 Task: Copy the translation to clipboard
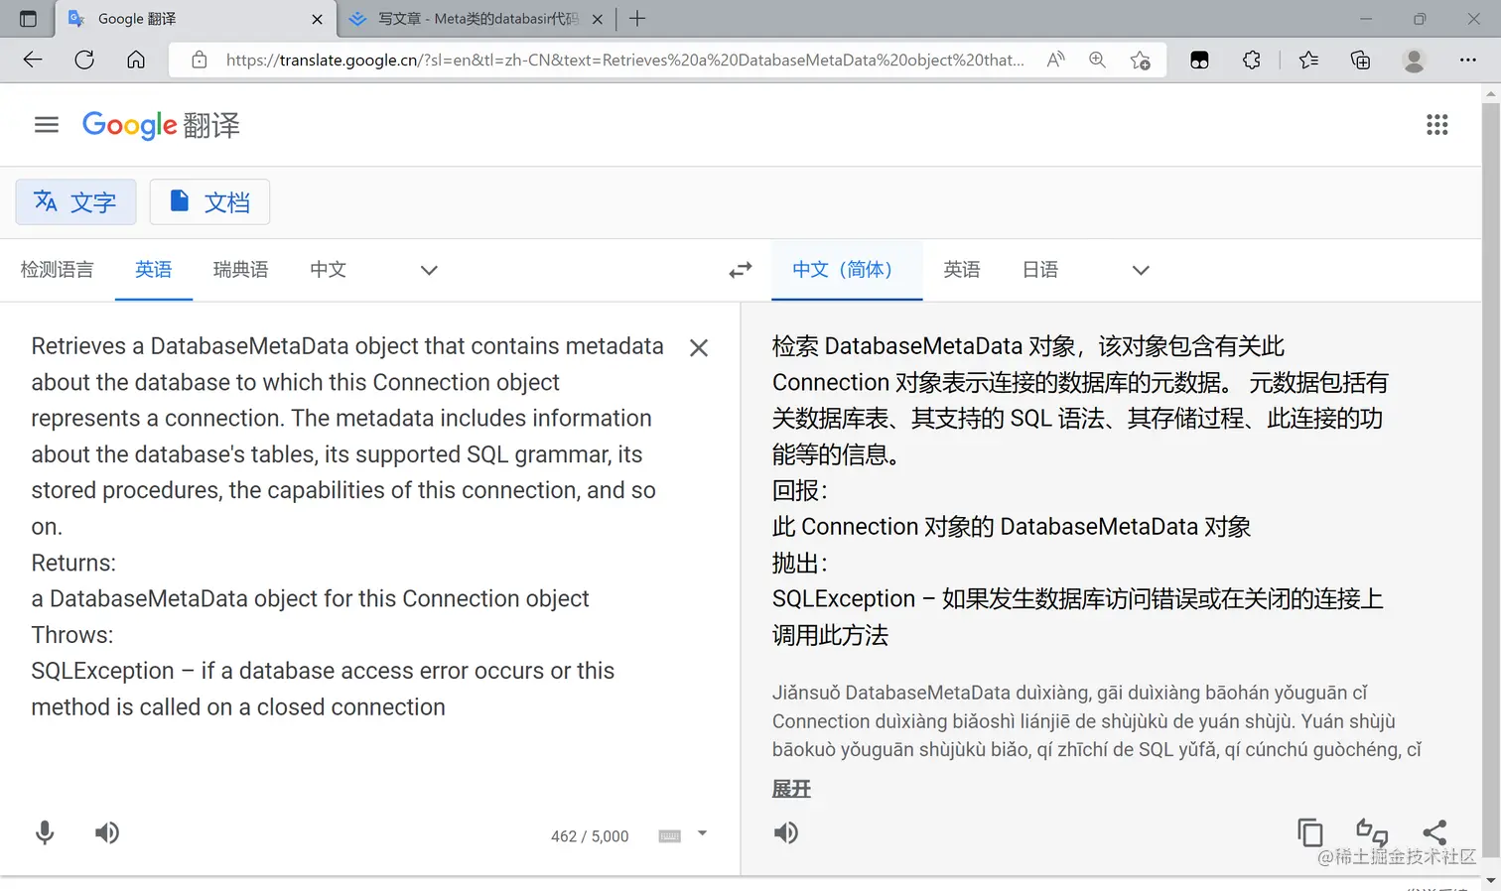1310,832
